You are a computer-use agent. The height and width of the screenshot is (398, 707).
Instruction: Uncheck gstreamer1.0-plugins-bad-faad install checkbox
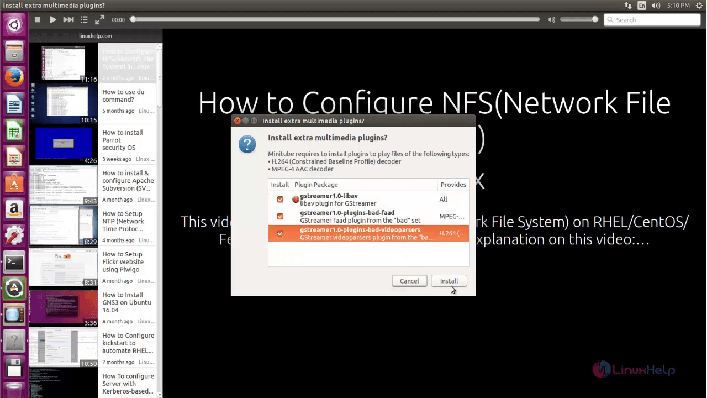(x=280, y=217)
